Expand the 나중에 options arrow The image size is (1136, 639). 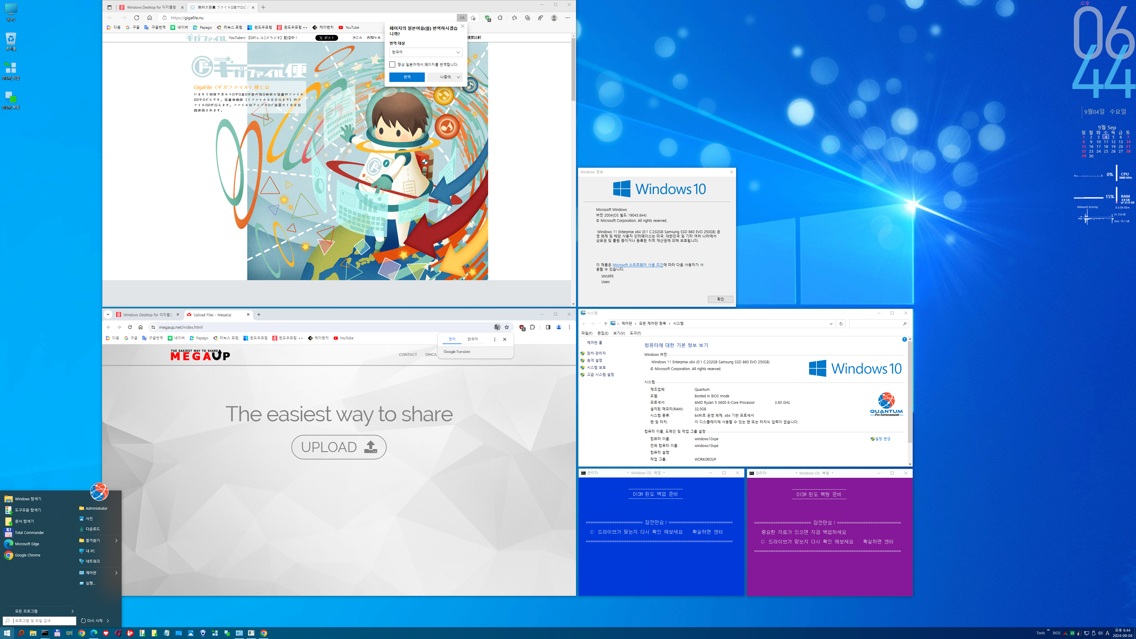click(459, 77)
